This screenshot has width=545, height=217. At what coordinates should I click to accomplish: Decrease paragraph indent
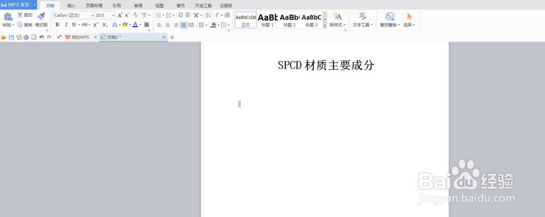coord(180,15)
